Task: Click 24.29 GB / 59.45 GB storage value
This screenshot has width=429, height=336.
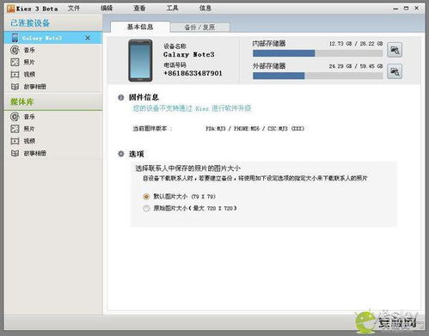Action: (356, 66)
